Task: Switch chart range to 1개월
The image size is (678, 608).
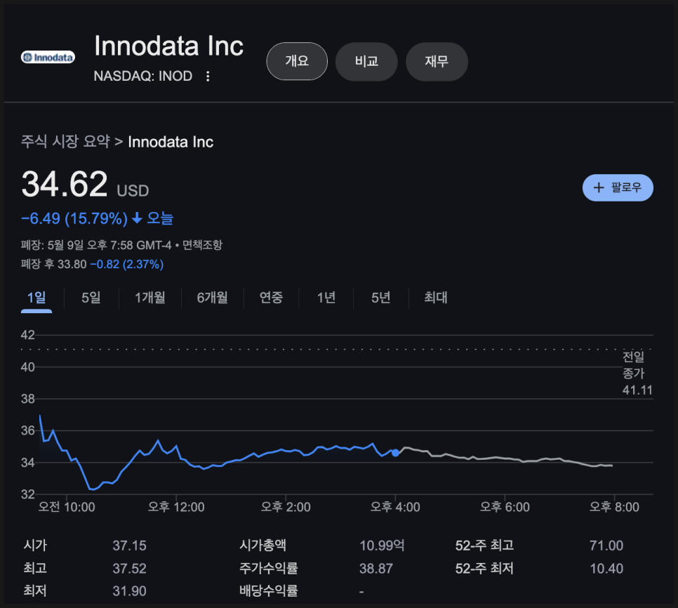Action: pos(150,298)
